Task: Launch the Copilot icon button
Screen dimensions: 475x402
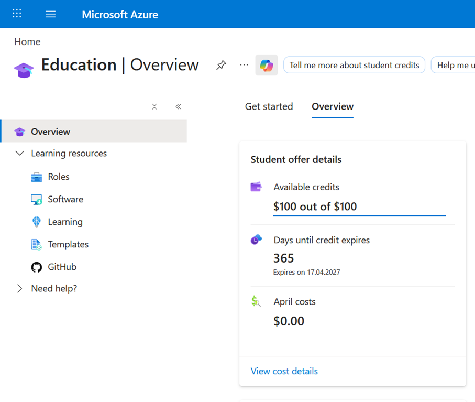Action: pos(267,65)
